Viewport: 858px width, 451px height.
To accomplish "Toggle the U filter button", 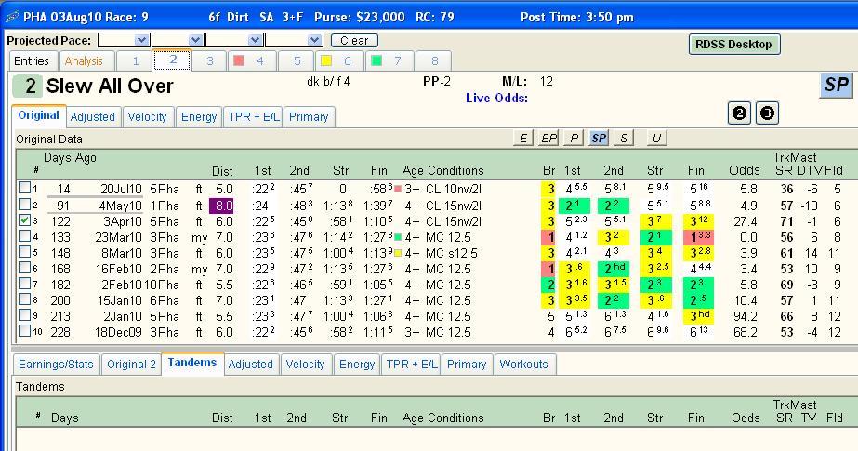I will click(656, 138).
